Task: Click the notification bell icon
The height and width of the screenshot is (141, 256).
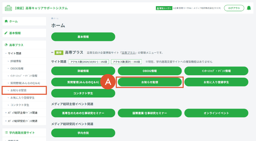Action: [x=248, y=8]
